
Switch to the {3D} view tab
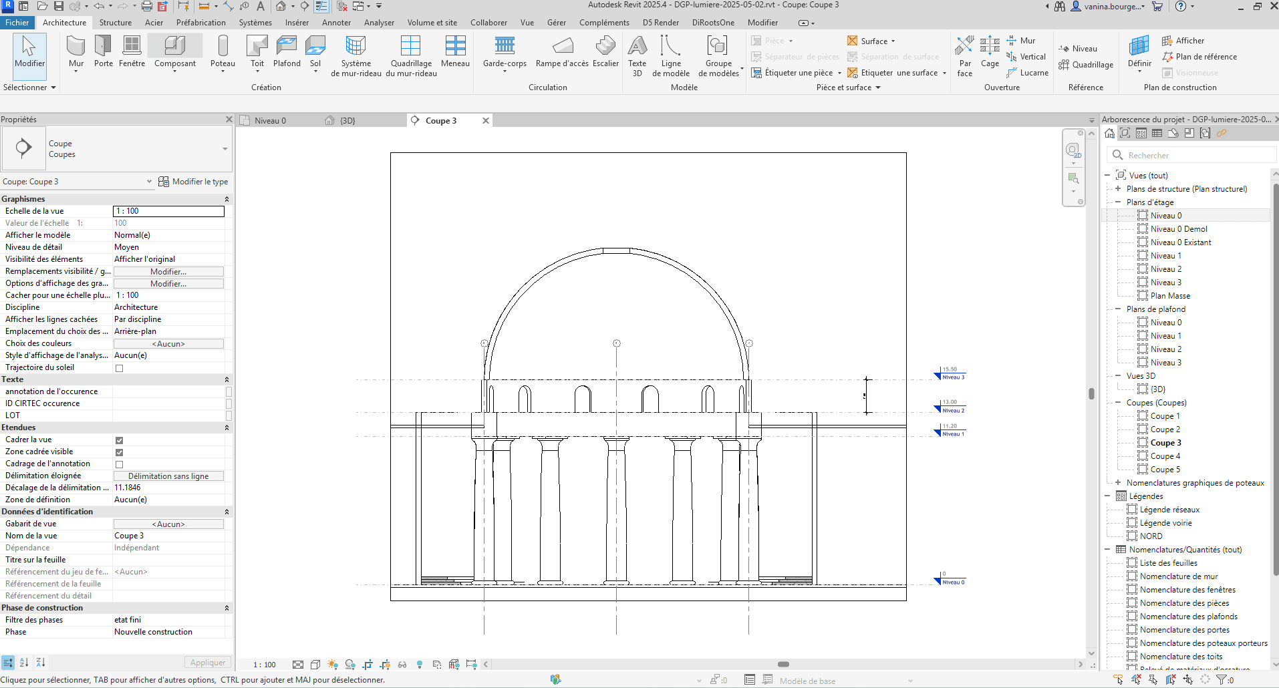(x=347, y=121)
